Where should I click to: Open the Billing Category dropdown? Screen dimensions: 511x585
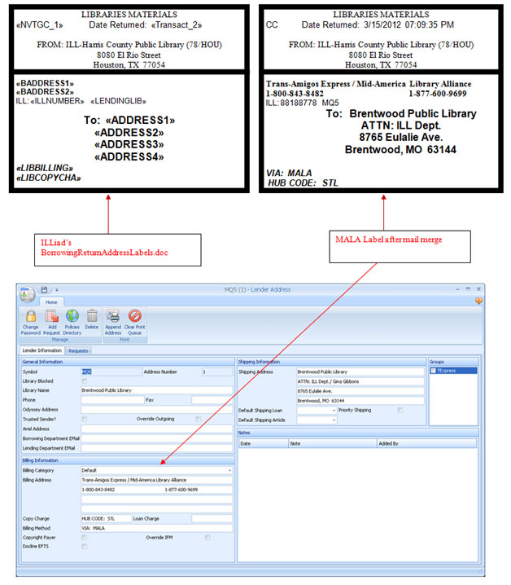pyautogui.click(x=229, y=470)
